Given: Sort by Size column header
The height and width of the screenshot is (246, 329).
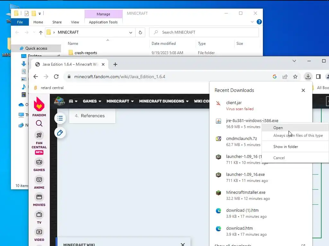Looking at the screenshot, I should (x=240, y=44).
